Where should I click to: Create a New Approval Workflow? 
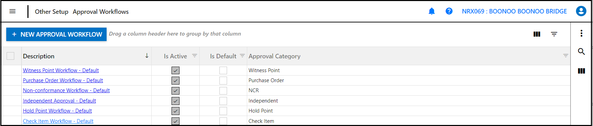click(x=57, y=34)
